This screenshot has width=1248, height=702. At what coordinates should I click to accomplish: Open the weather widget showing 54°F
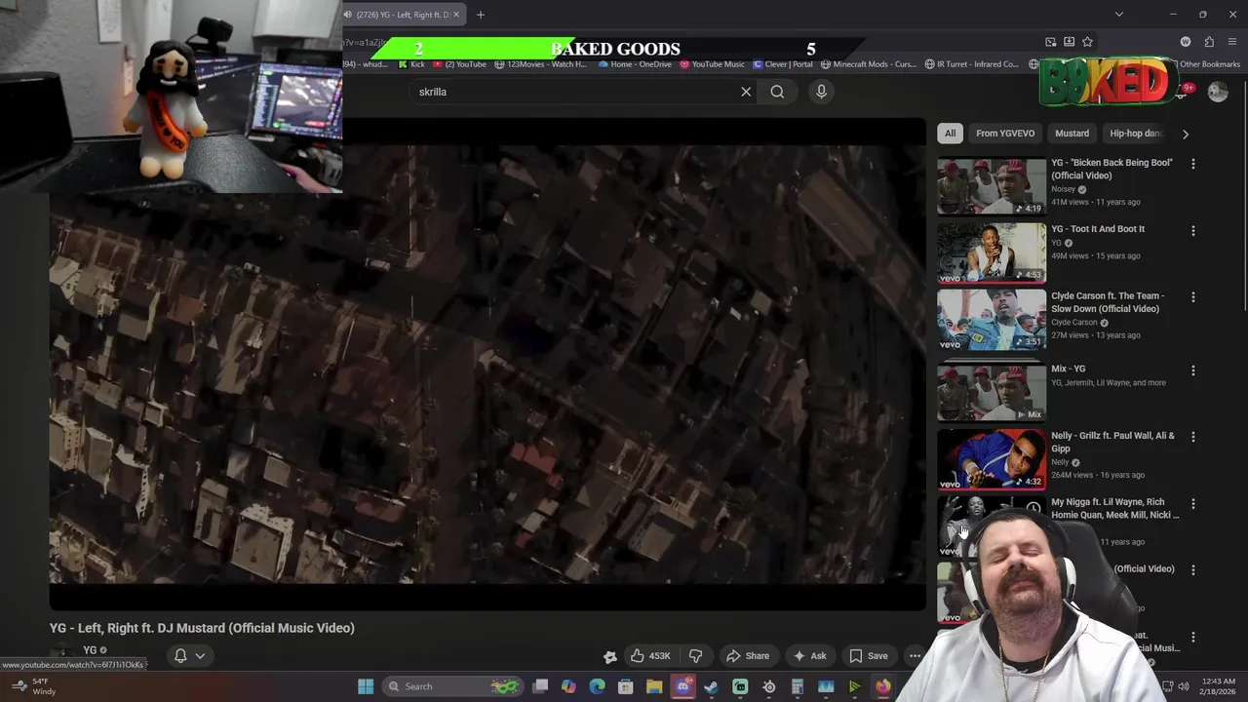coord(33,686)
